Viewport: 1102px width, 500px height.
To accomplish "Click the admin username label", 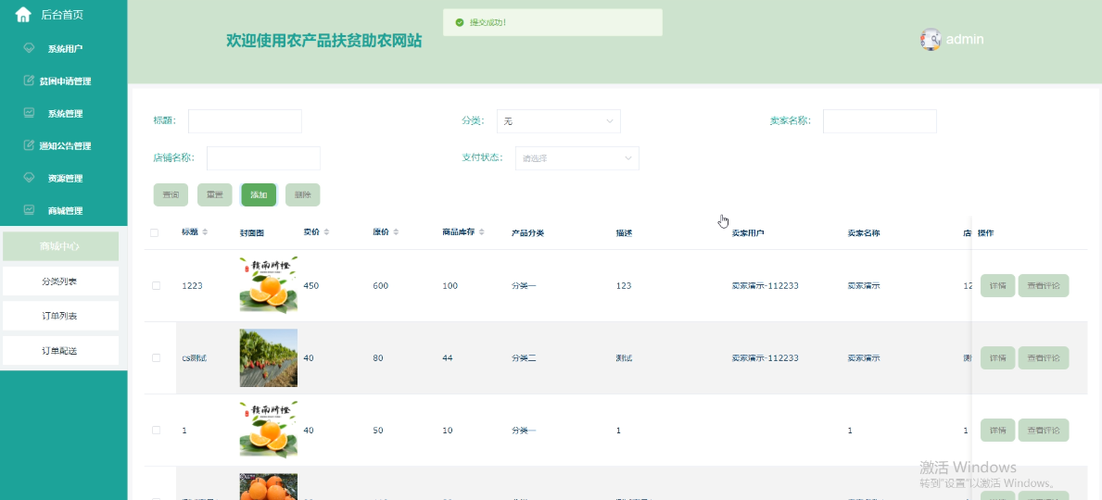I will (965, 39).
